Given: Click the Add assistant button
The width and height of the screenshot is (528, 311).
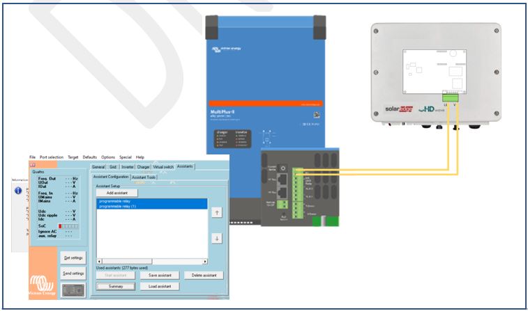Looking at the screenshot, I should point(116,192).
